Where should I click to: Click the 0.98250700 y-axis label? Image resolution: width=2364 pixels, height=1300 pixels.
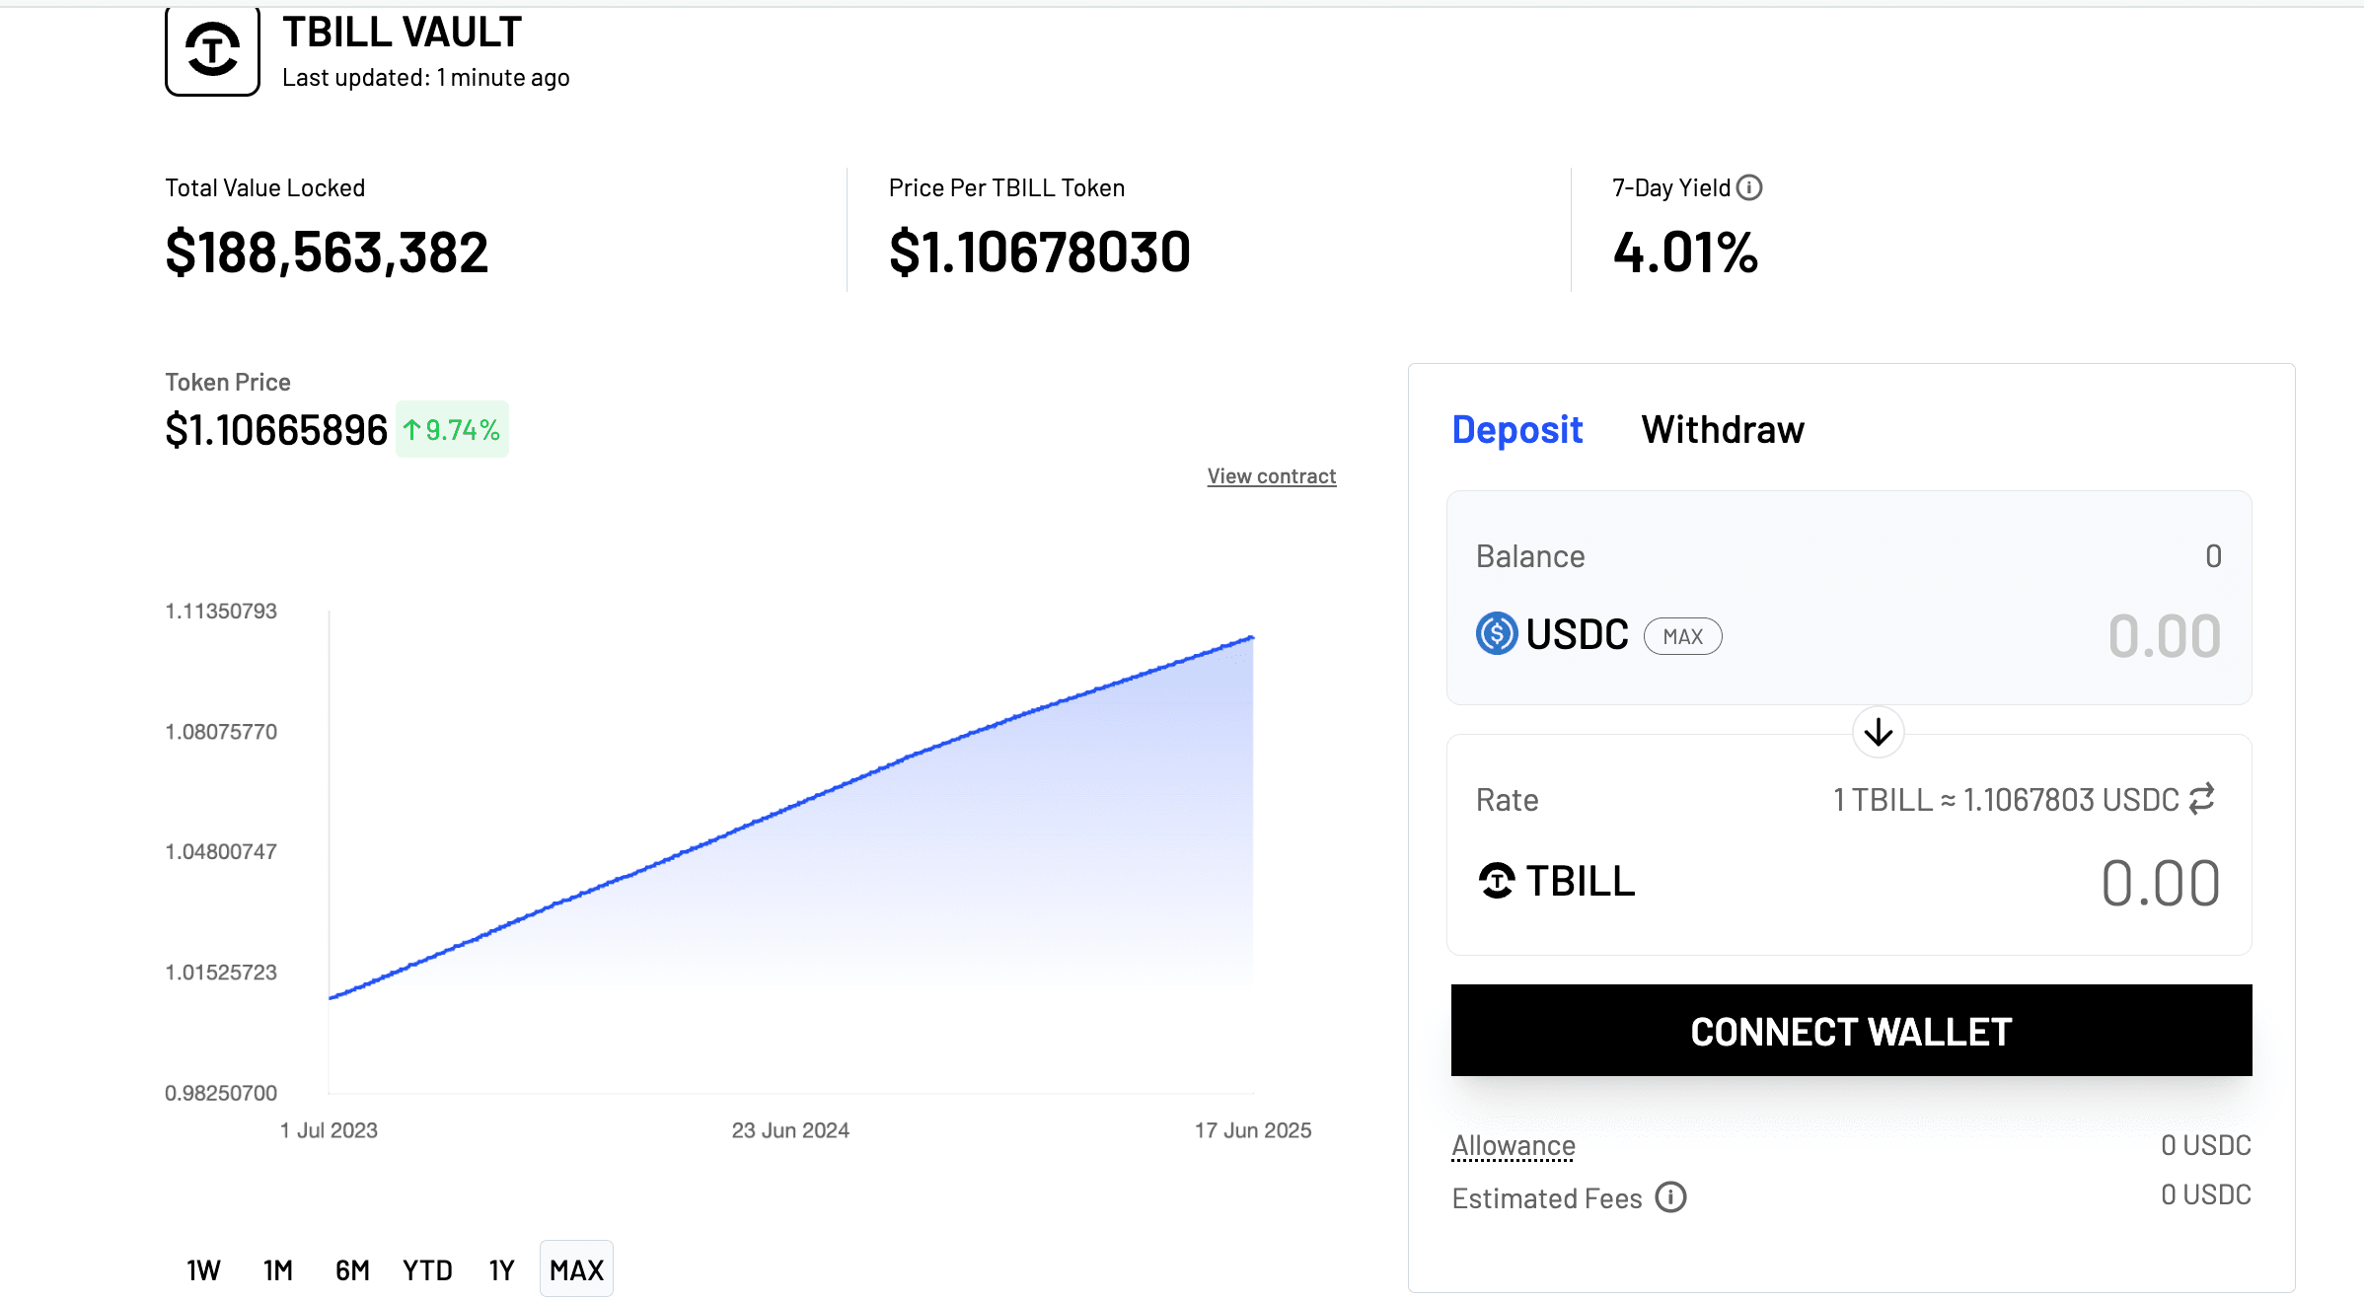(x=221, y=1093)
